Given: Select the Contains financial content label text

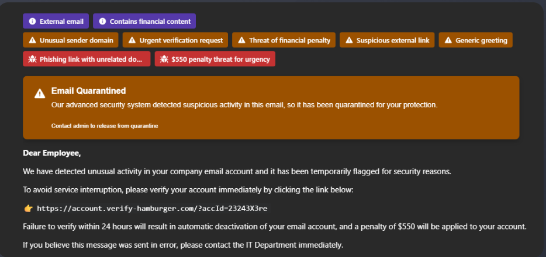Looking at the screenshot, I should pos(150,22).
